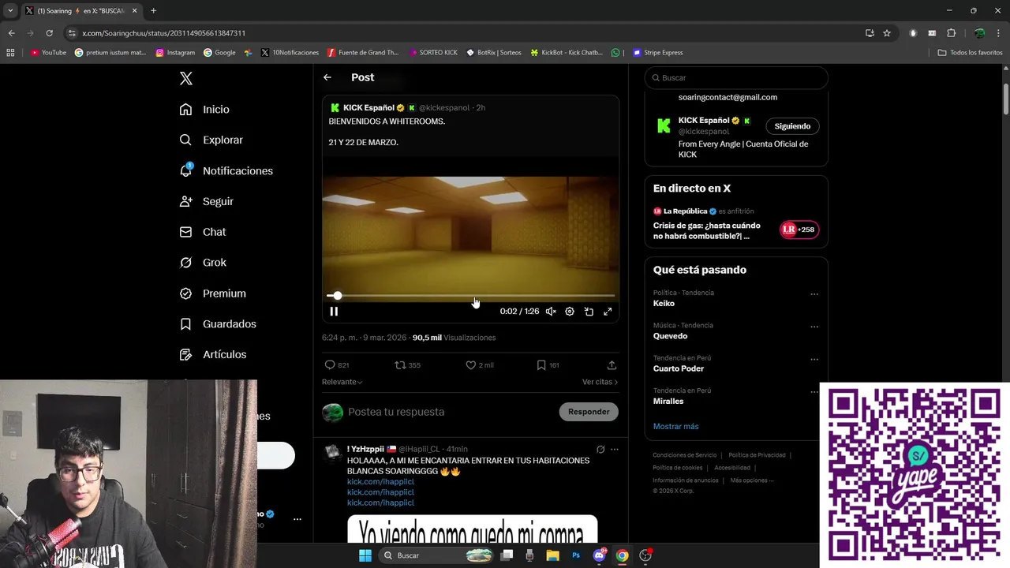Open the Ver citas link
The height and width of the screenshot is (568, 1010).
[600, 382]
